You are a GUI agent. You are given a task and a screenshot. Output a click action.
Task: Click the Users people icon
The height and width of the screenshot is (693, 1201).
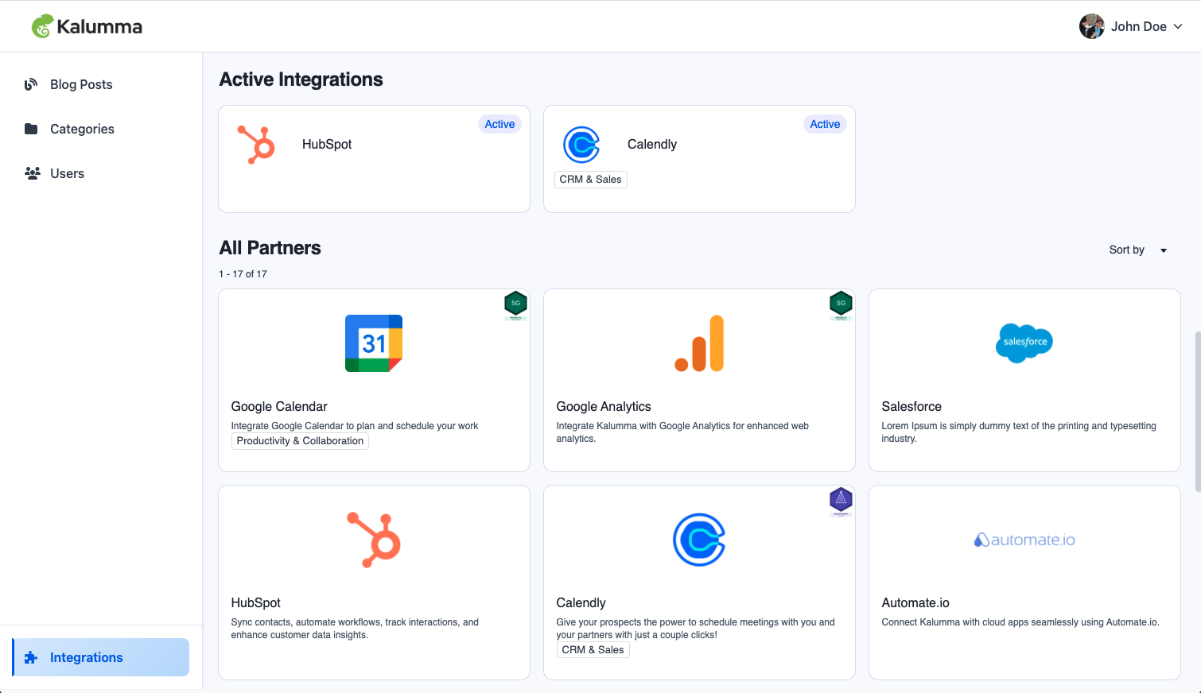(32, 173)
